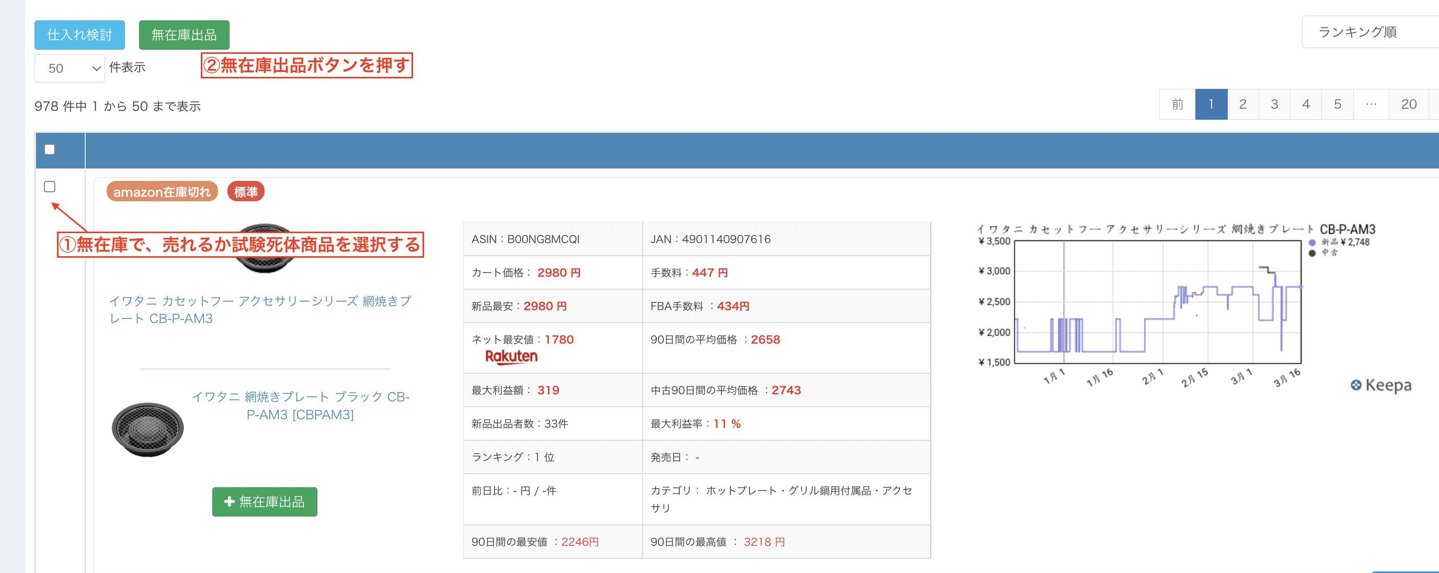Click 最大利益額 319 value

tap(548, 390)
